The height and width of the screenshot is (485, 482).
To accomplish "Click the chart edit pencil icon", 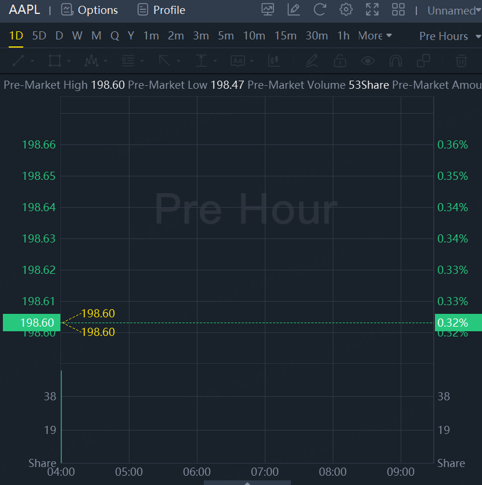I will point(293,10).
